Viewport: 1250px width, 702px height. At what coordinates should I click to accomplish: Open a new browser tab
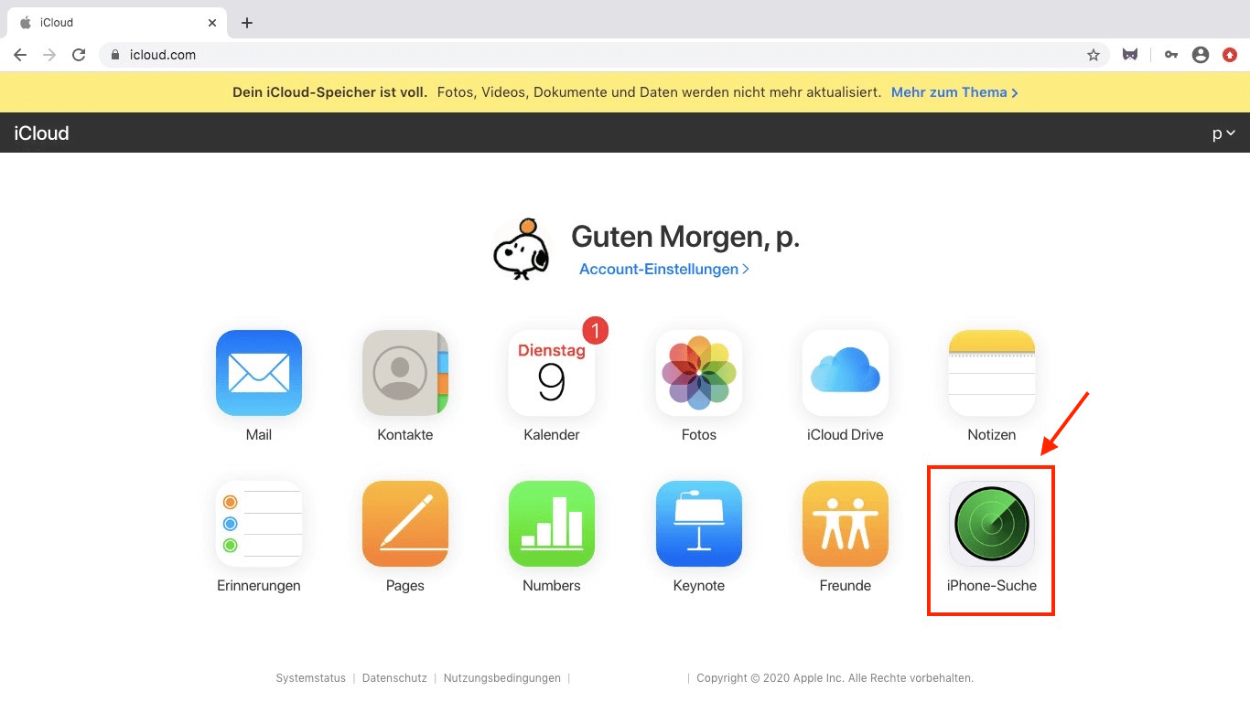pyautogui.click(x=247, y=23)
